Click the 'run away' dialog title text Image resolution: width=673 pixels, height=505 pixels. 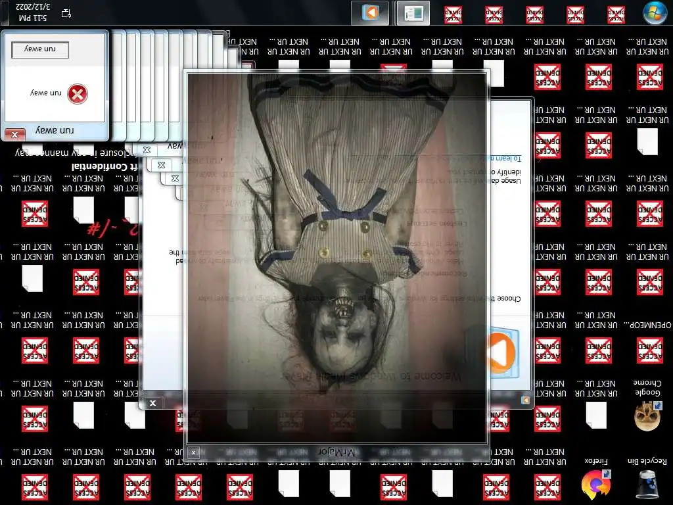55,130
